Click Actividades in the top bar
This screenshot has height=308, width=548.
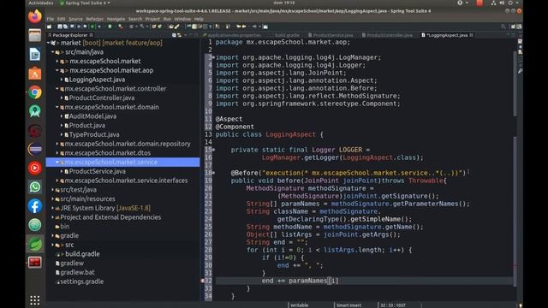[41, 3]
